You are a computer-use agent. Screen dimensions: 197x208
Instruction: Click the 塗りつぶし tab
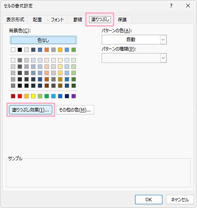pos(100,19)
